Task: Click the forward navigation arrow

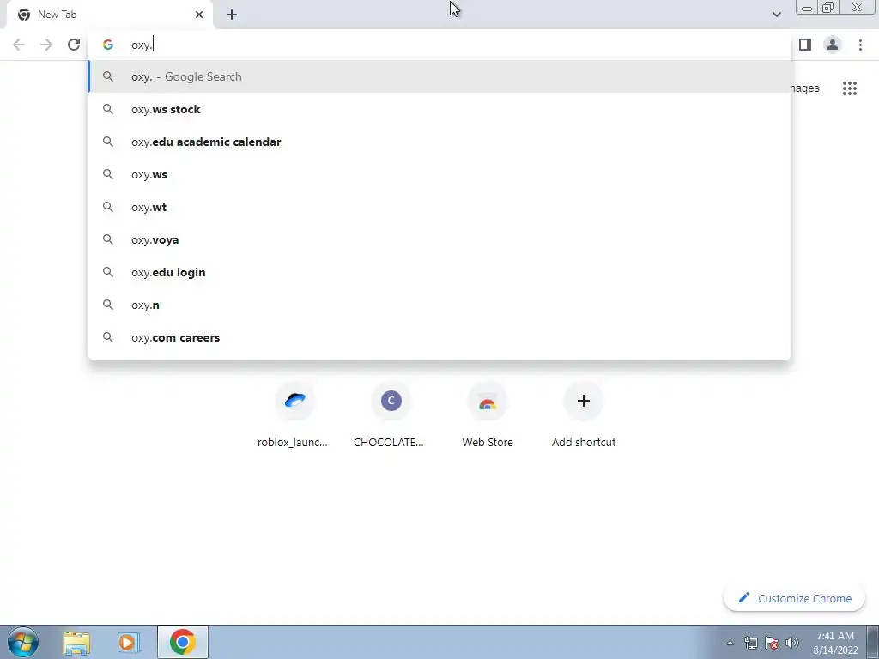Action: (x=46, y=45)
